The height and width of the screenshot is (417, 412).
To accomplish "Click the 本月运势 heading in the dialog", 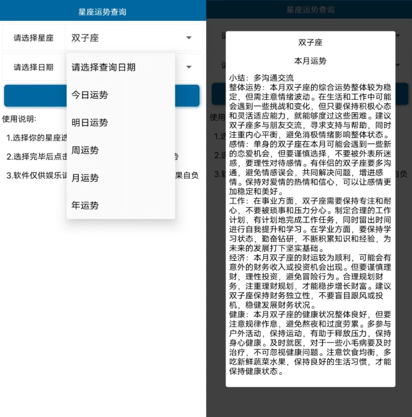I will click(x=310, y=61).
